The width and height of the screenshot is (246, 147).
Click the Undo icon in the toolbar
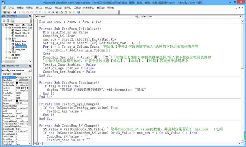coord(37,12)
